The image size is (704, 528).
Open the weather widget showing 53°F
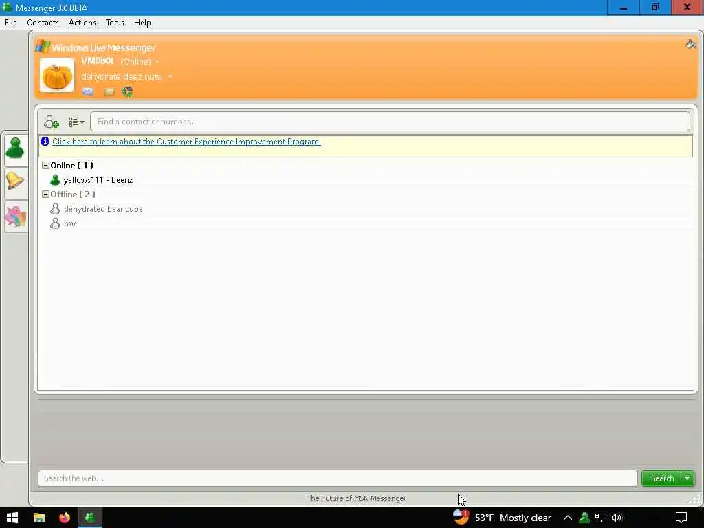(x=502, y=518)
